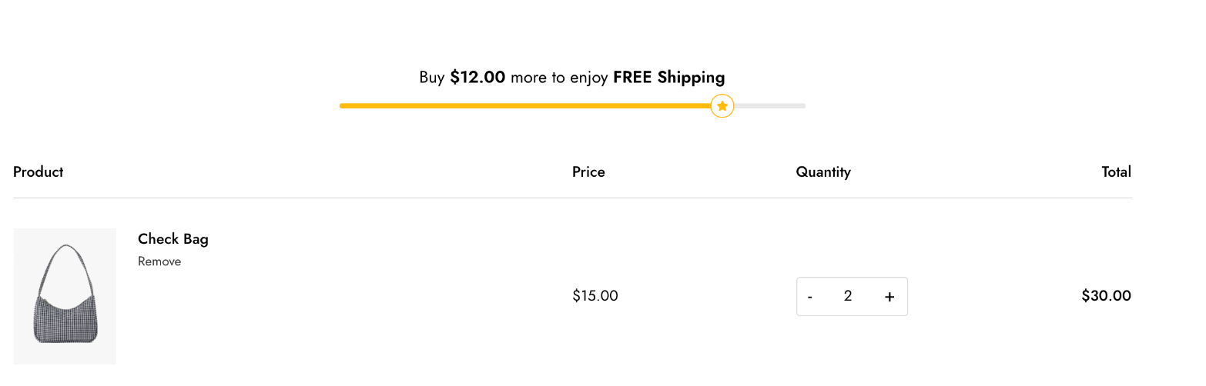Click the Product column header
This screenshot has height=386, width=1206.
pyautogui.click(x=39, y=172)
